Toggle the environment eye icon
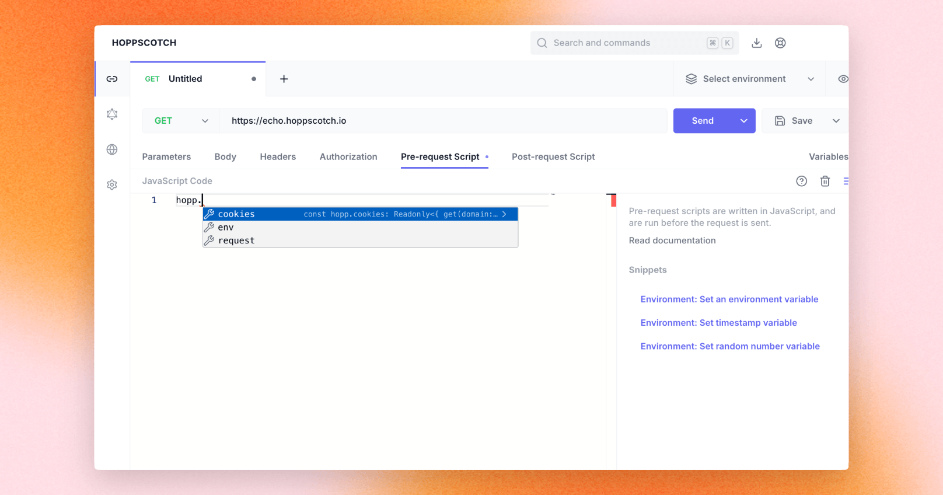The width and height of the screenshot is (943, 495). point(843,79)
